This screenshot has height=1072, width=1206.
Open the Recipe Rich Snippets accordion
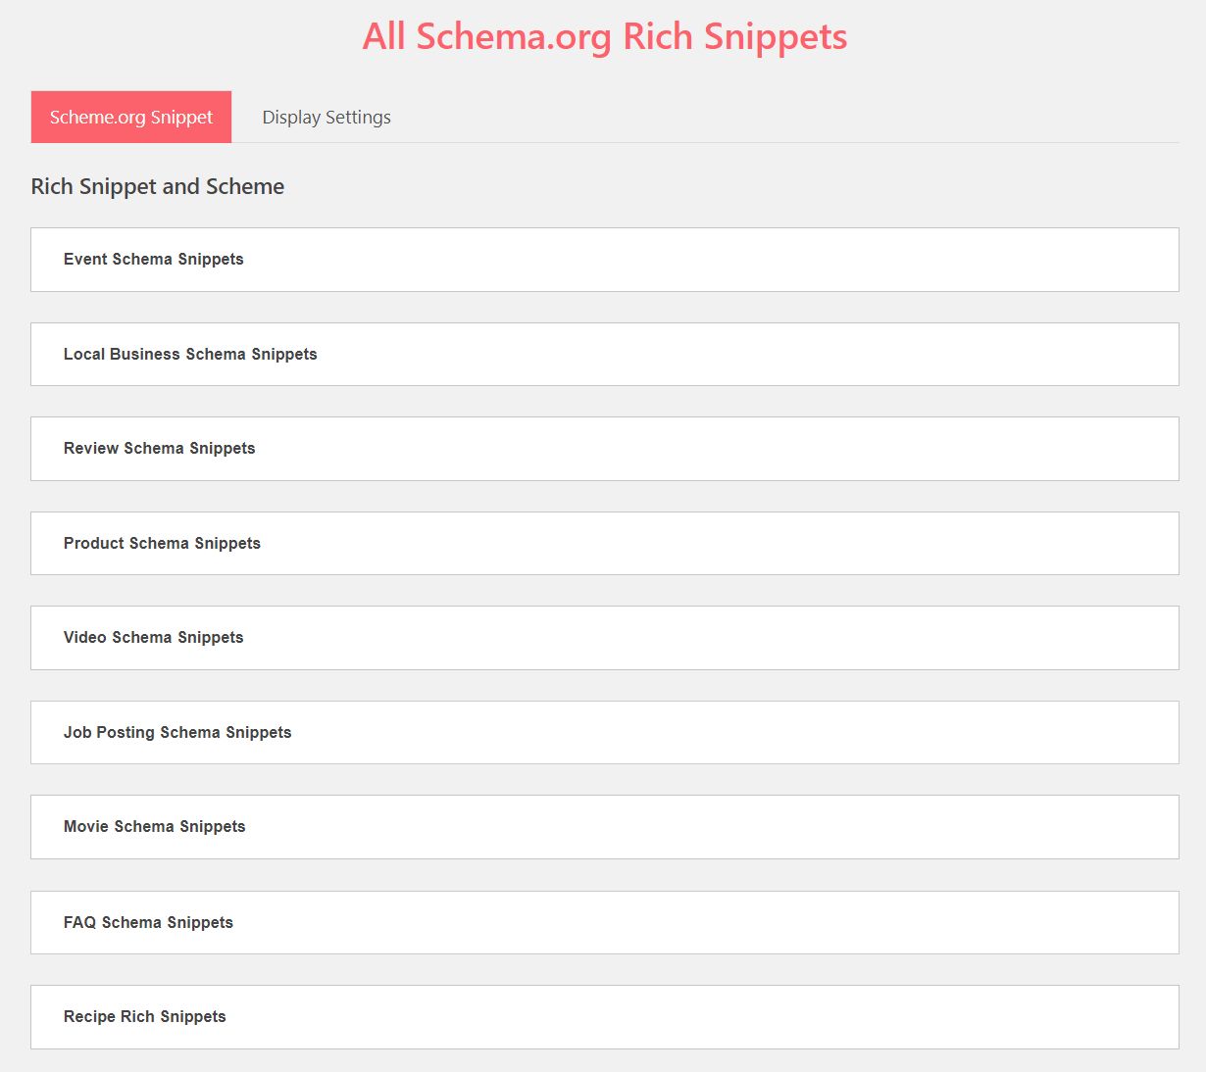coord(605,1017)
